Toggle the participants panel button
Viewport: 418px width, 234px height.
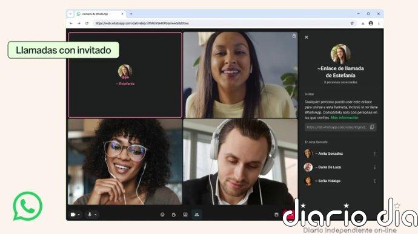pyautogui.click(x=197, y=215)
